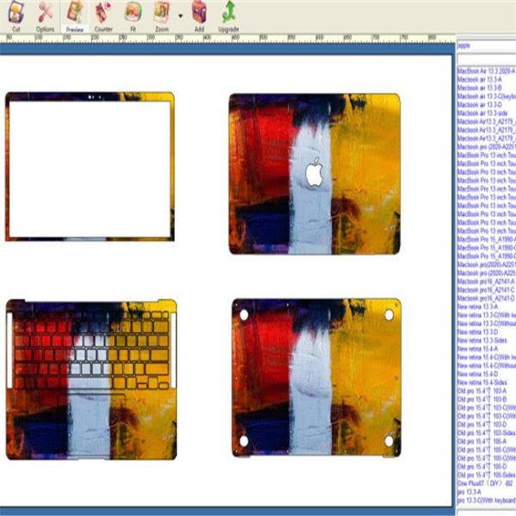The image size is (516, 516).
Task: Pick 'Old pro 15.4 103-B' entry
Action: [x=482, y=399]
